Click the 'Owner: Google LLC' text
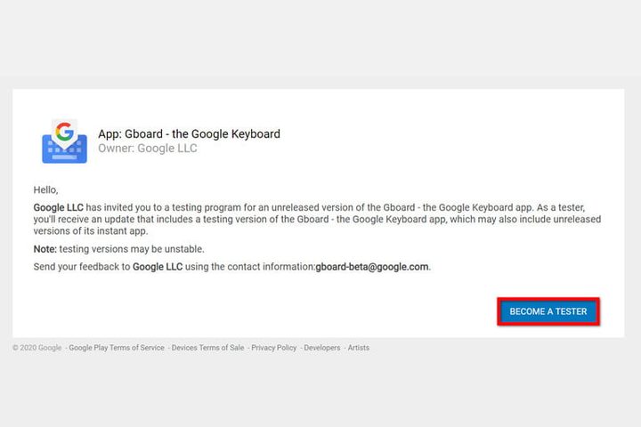The image size is (641, 427). click(x=147, y=149)
